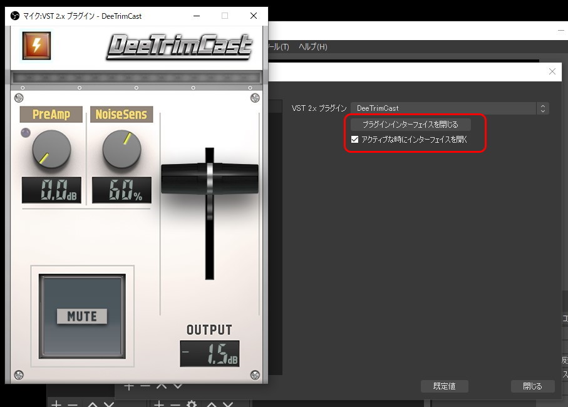Close the filter dialog with its X icon

(x=552, y=71)
